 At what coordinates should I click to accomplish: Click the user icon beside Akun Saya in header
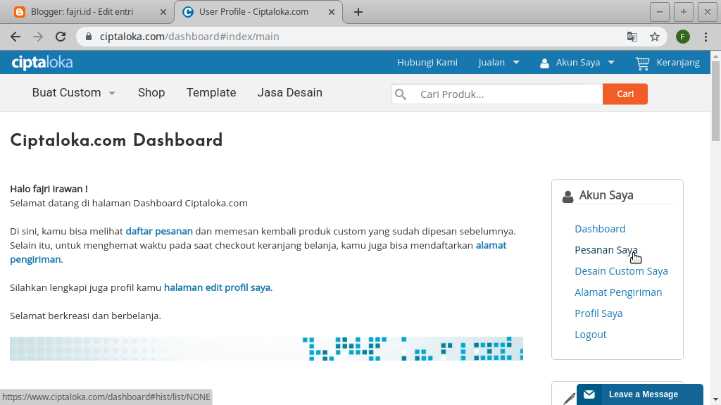pyautogui.click(x=544, y=63)
